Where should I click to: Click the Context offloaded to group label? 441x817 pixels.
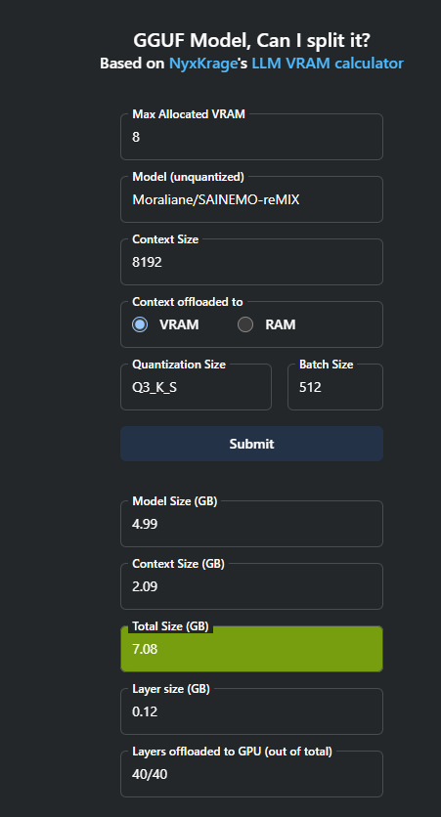point(188,302)
